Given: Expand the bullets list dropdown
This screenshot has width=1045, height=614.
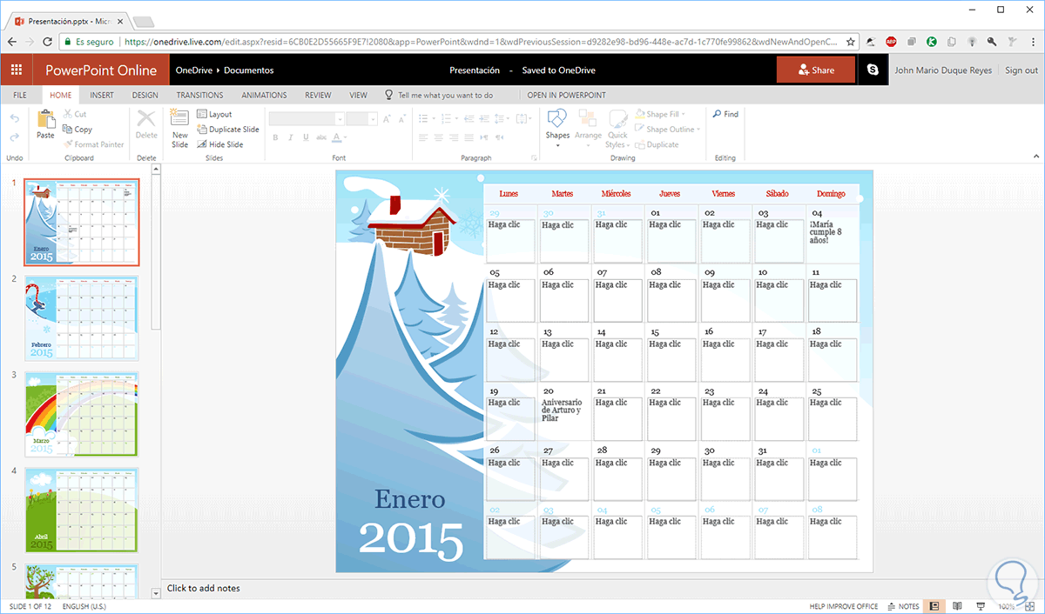Looking at the screenshot, I should point(434,118).
